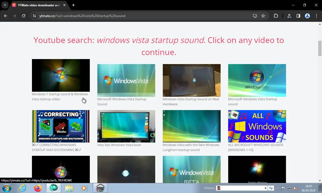The image size is (322, 193).
Task: Open the Vista orb logo thumbnail in the first row
Action: click(x=257, y=80)
